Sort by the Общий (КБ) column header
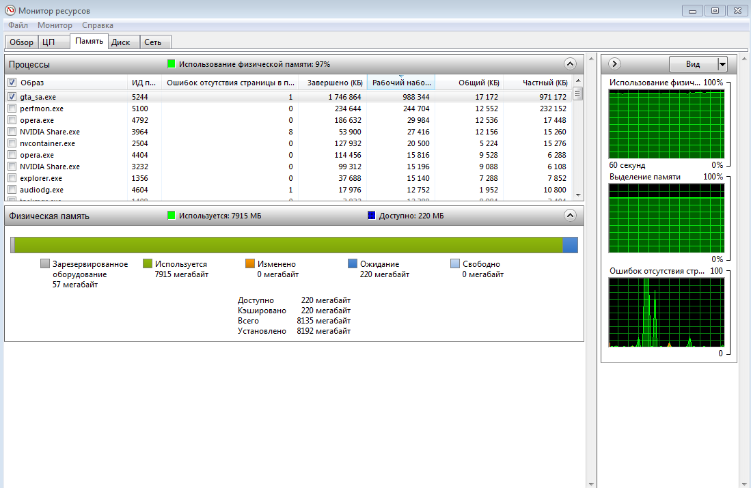751x488 pixels. 469,83
